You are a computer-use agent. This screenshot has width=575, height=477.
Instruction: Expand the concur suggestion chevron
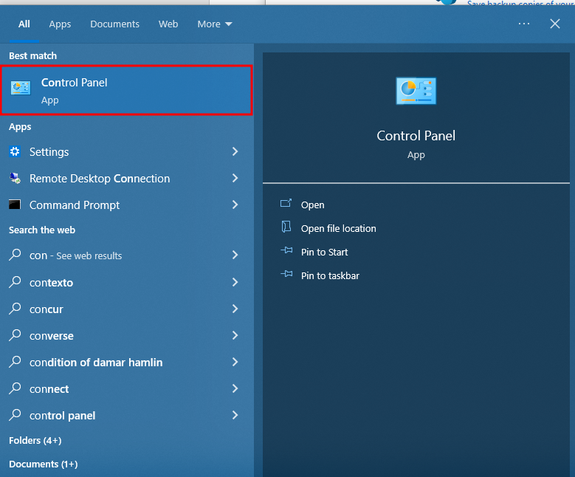click(x=235, y=309)
